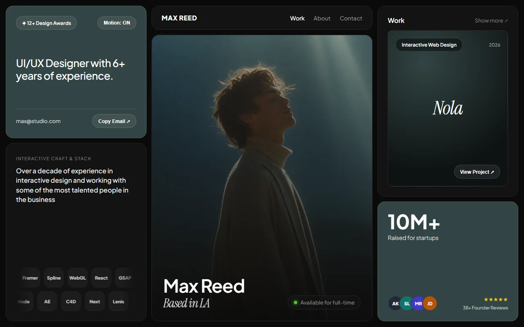Click the five-star rating icons
Viewport: 524px width, 327px height.
point(496,300)
